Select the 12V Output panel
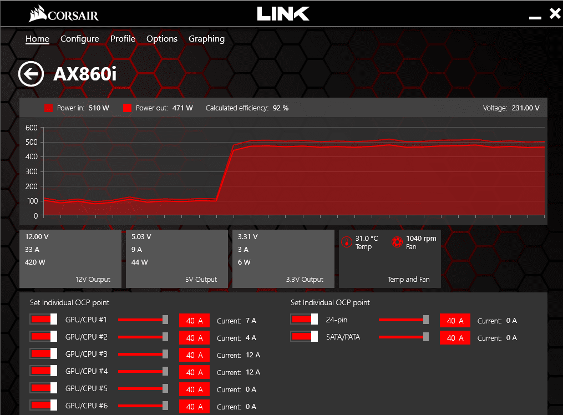Viewport: 563px width, 415px height. [70, 259]
